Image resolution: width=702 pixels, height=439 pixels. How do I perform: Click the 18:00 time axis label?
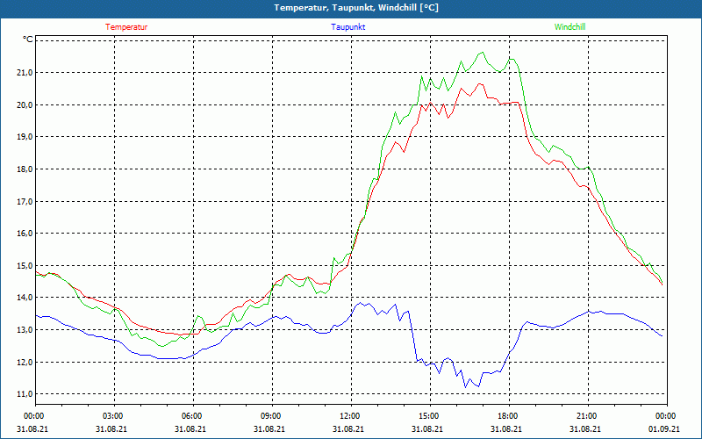coord(509,416)
